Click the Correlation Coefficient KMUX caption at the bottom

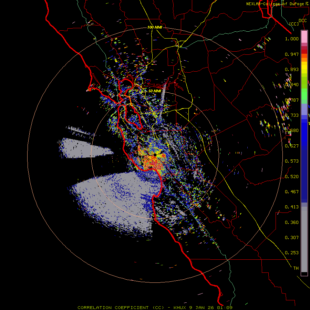(155, 308)
